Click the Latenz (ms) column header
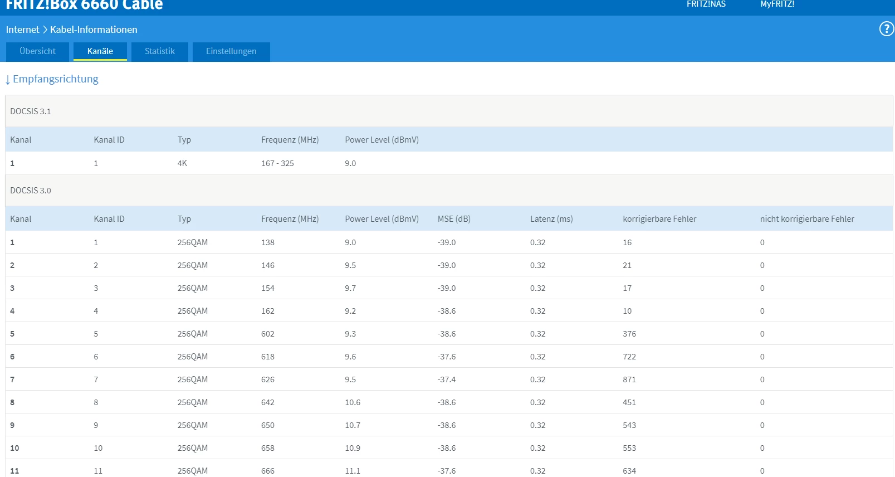The image size is (895, 477). click(551, 219)
